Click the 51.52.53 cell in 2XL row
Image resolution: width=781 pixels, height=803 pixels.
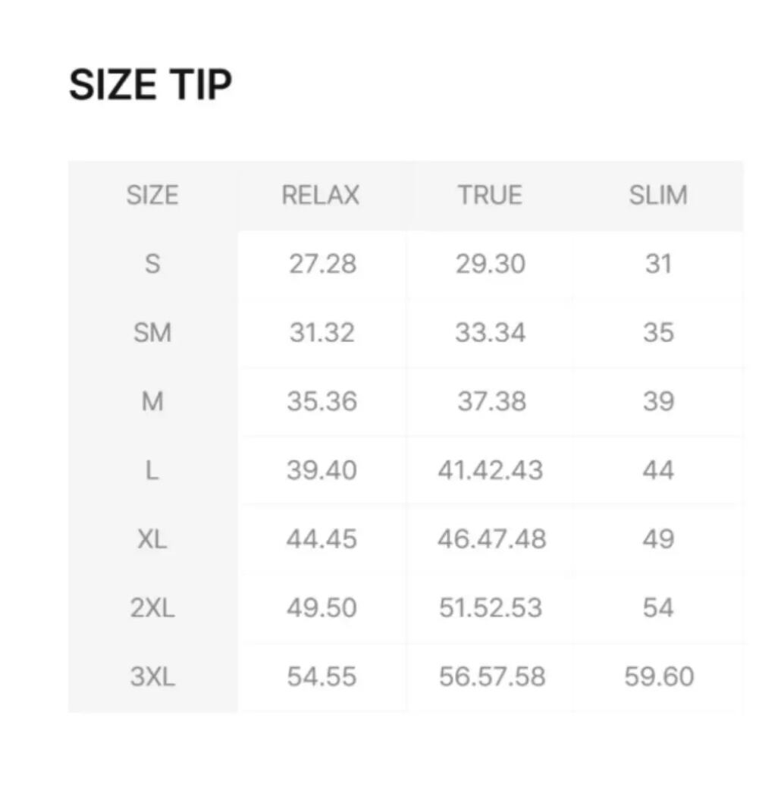491,608
